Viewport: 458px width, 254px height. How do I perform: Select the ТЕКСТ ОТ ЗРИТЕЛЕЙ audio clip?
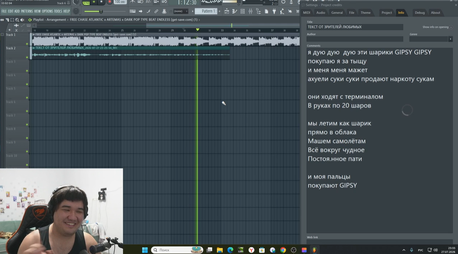131,53
